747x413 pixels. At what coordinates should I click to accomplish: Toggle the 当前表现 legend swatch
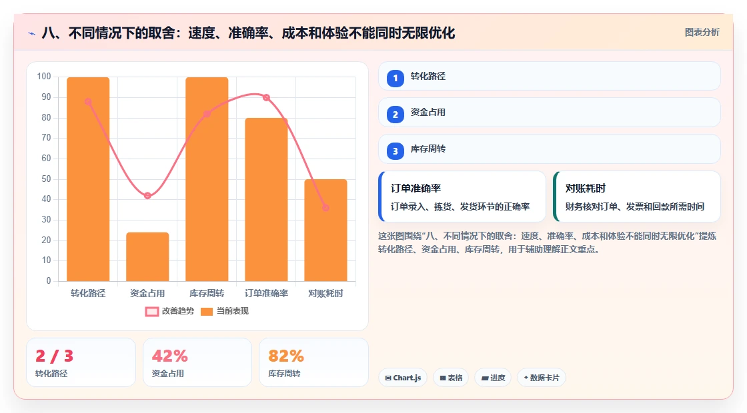tap(206, 312)
